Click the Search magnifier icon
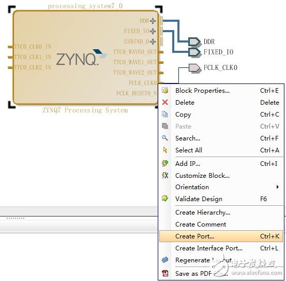This screenshot has width=286, height=281. pyautogui.click(x=165, y=138)
